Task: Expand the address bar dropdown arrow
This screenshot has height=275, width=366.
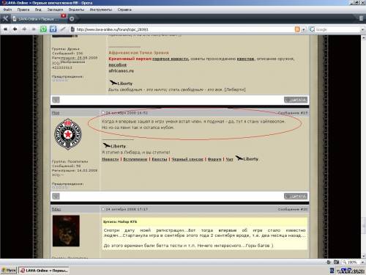Action: 304,29
